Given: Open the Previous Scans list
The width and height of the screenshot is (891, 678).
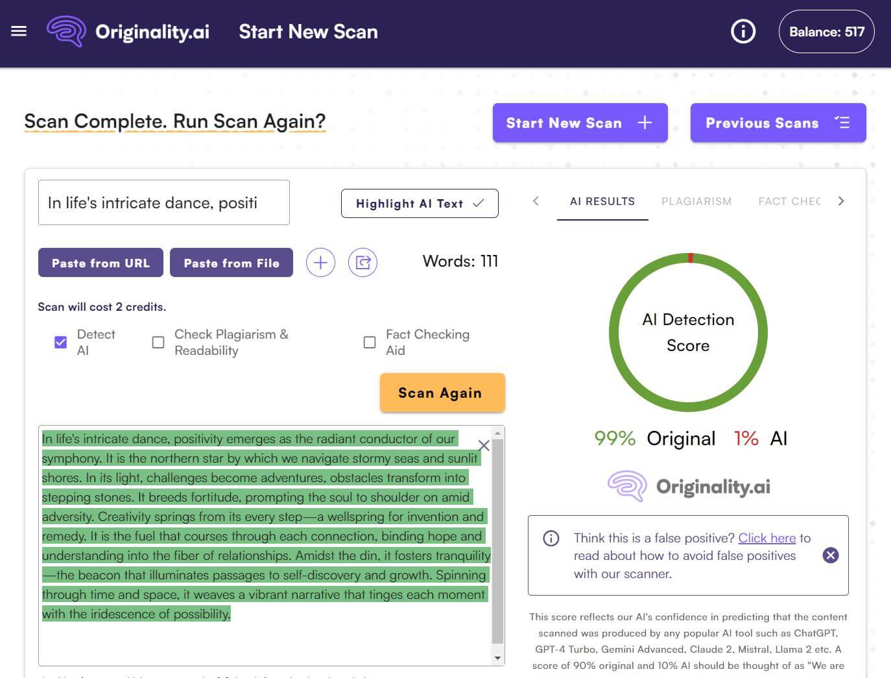Looking at the screenshot, I should (778, 123).
